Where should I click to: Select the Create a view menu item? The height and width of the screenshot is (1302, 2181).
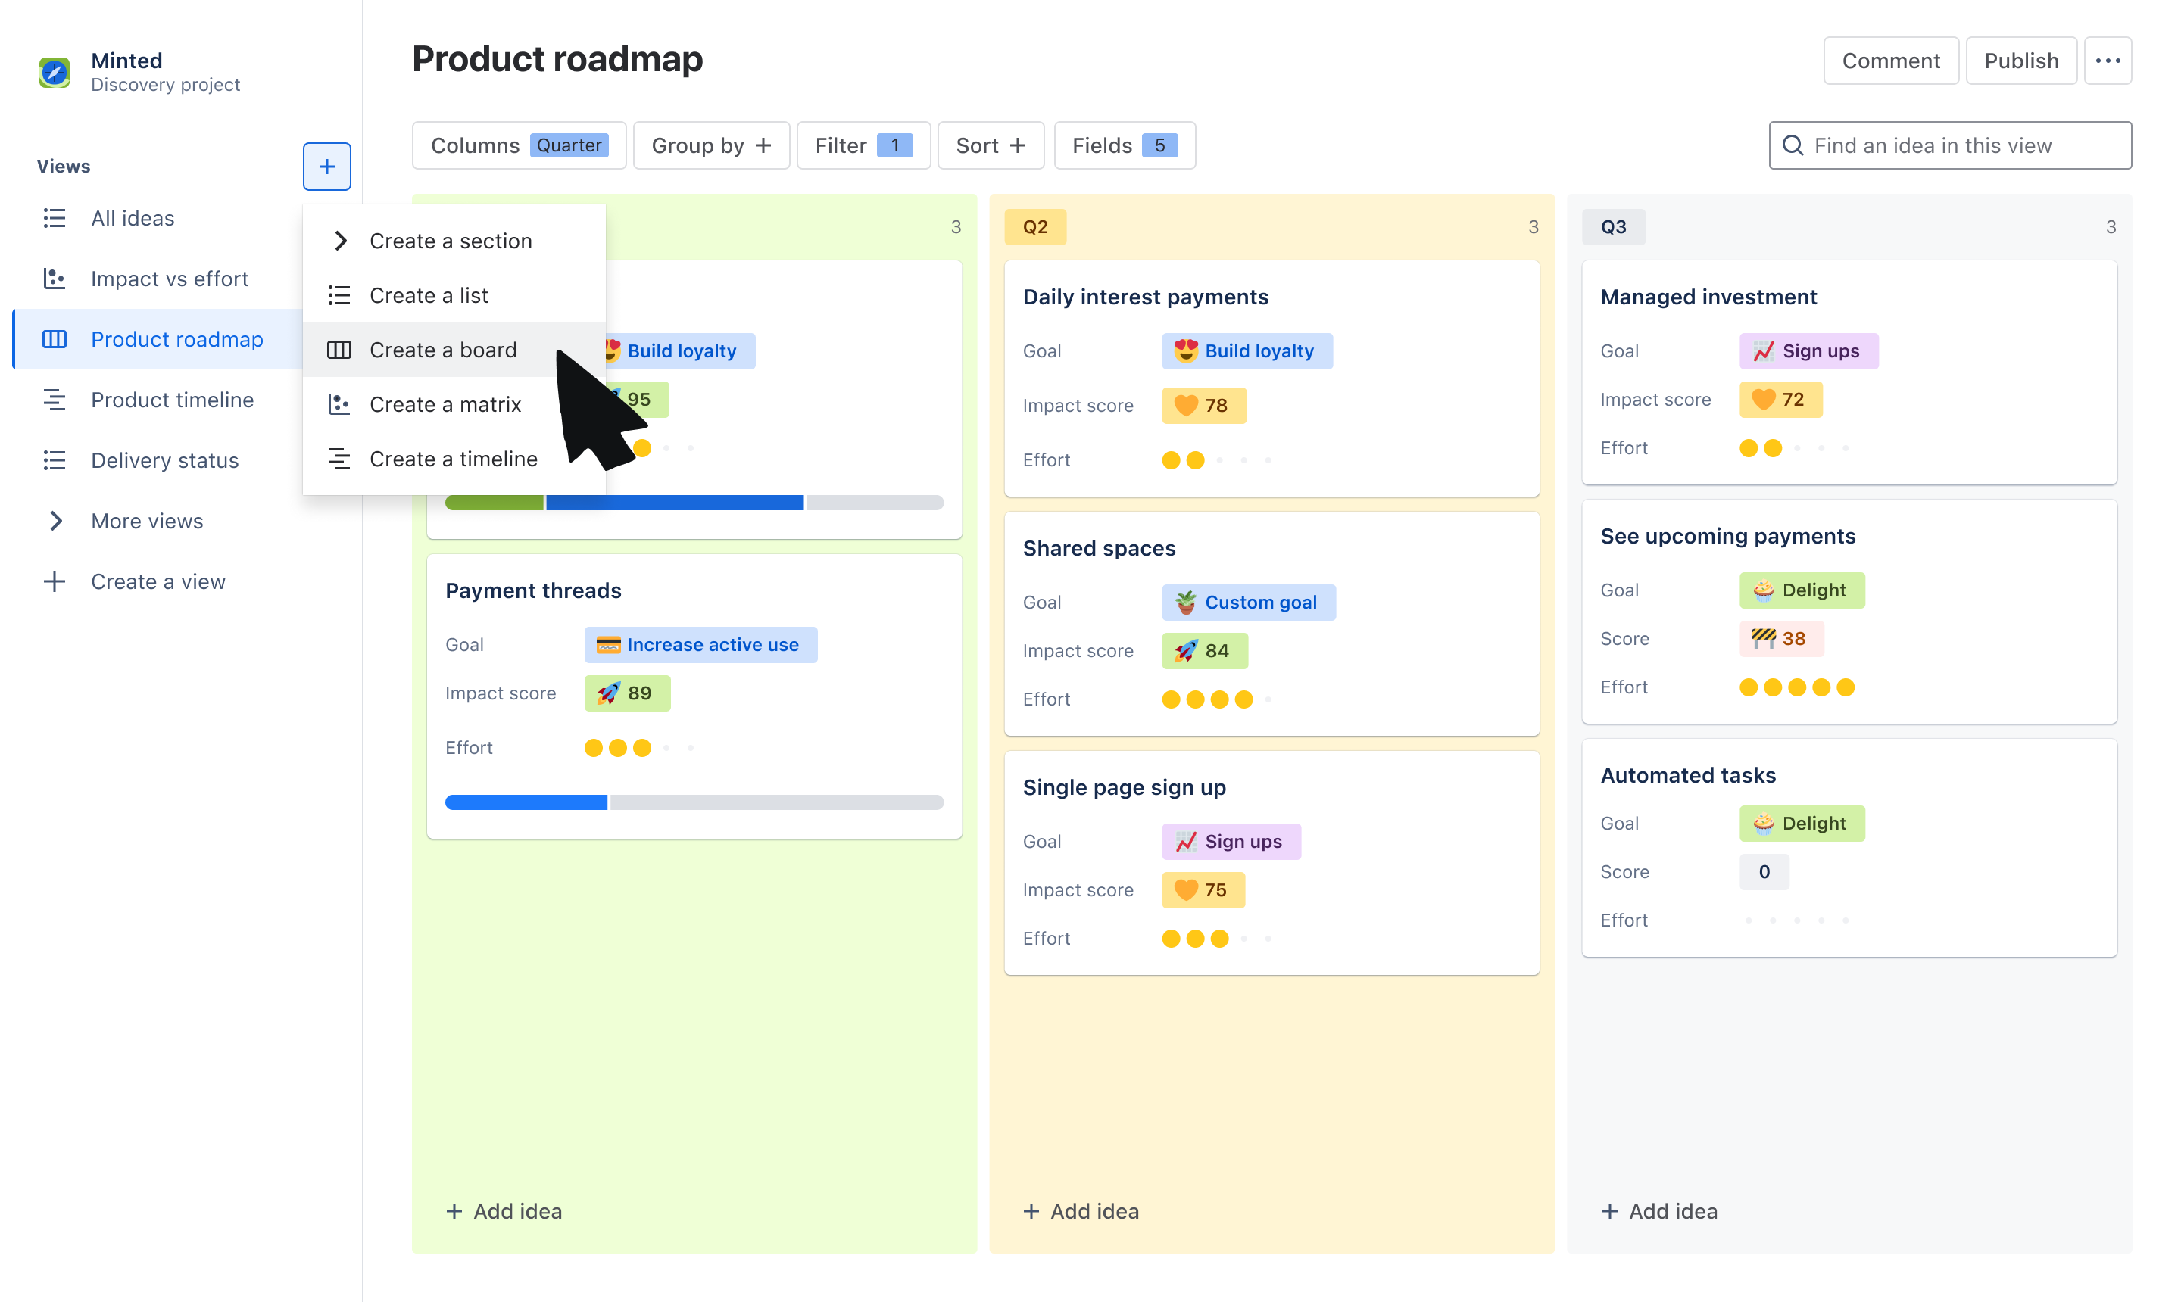(158, 580)
